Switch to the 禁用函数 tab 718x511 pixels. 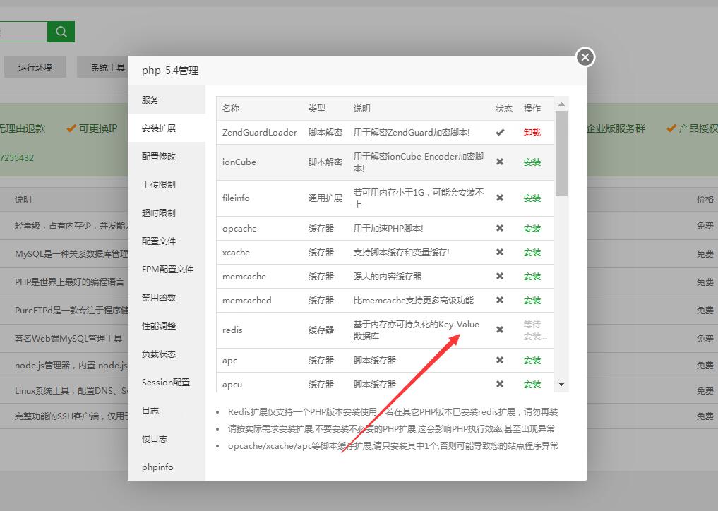tap(159, 297)
